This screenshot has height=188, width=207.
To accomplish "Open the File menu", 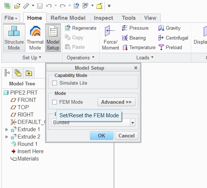I will [x=11, y=18].
